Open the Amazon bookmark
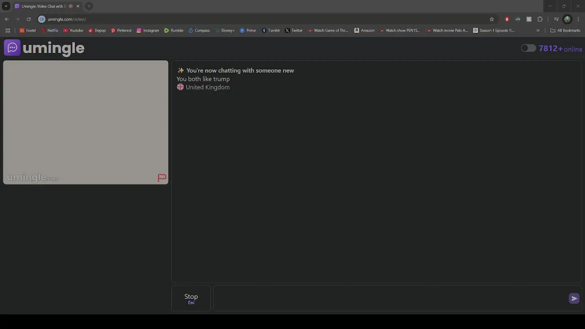 365,31
